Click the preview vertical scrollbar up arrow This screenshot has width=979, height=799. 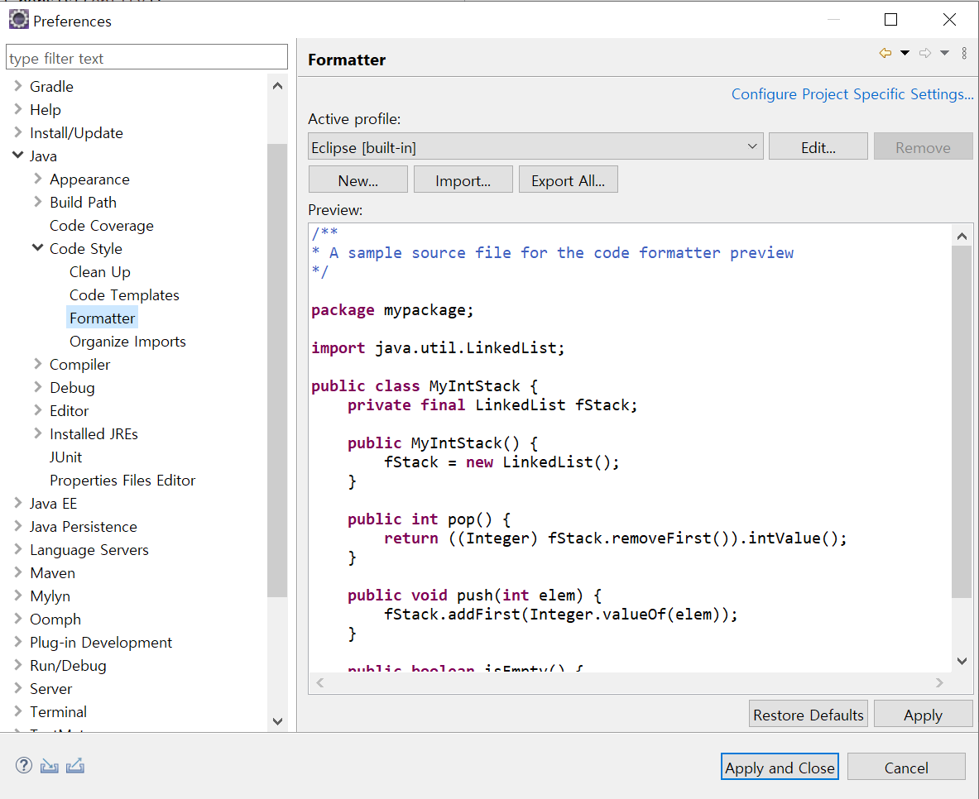962,236
